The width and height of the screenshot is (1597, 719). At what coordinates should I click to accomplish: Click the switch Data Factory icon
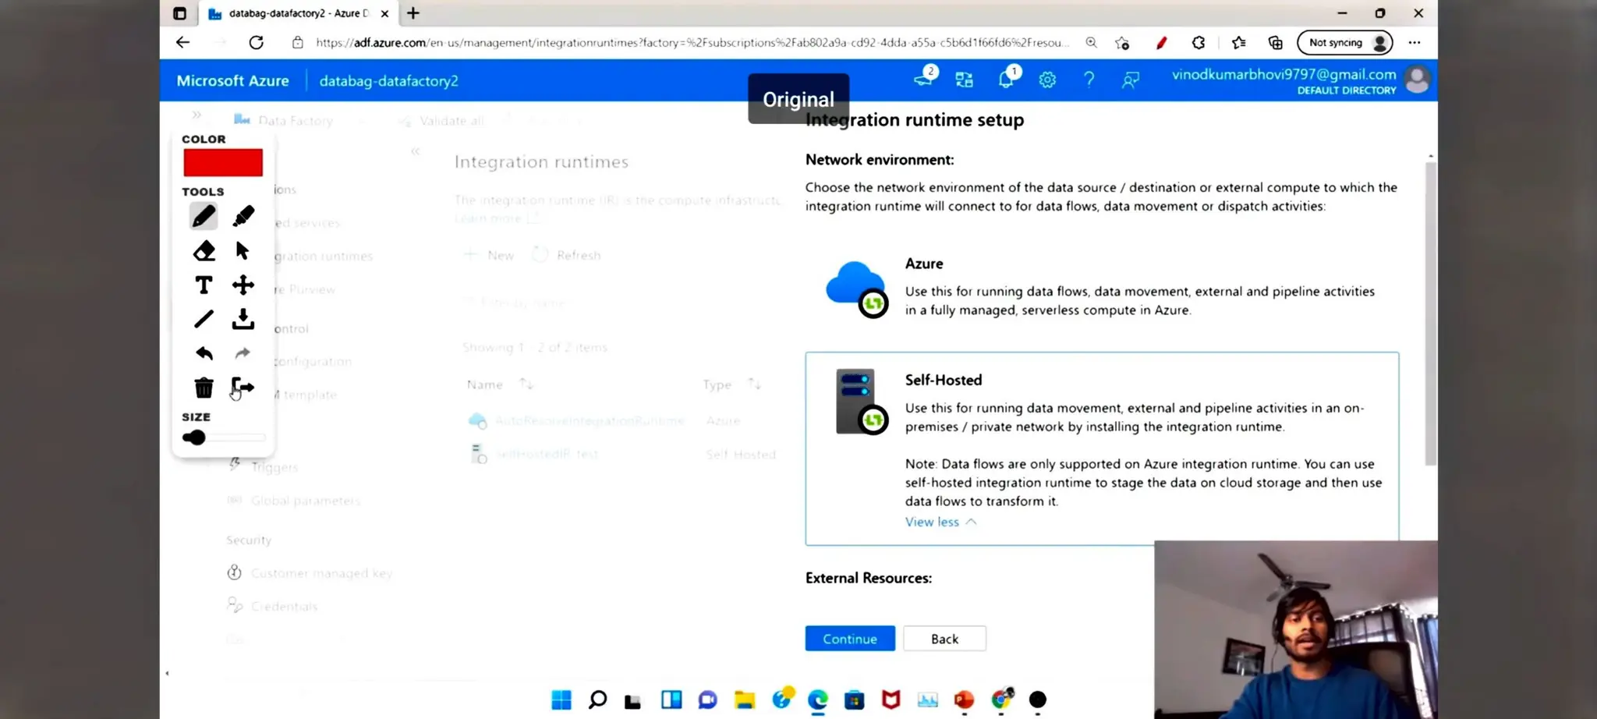[x=965, y=80]
